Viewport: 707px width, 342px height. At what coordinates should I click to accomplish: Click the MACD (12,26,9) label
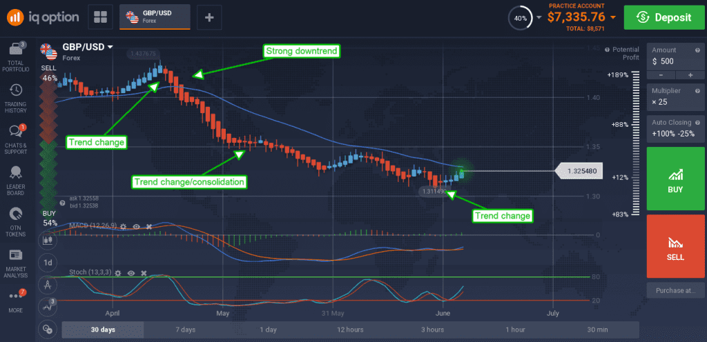click(92, 225)
